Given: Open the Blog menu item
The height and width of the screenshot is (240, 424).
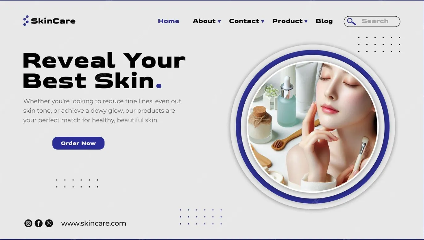Looking at the screenshot, I should point(324,21).
